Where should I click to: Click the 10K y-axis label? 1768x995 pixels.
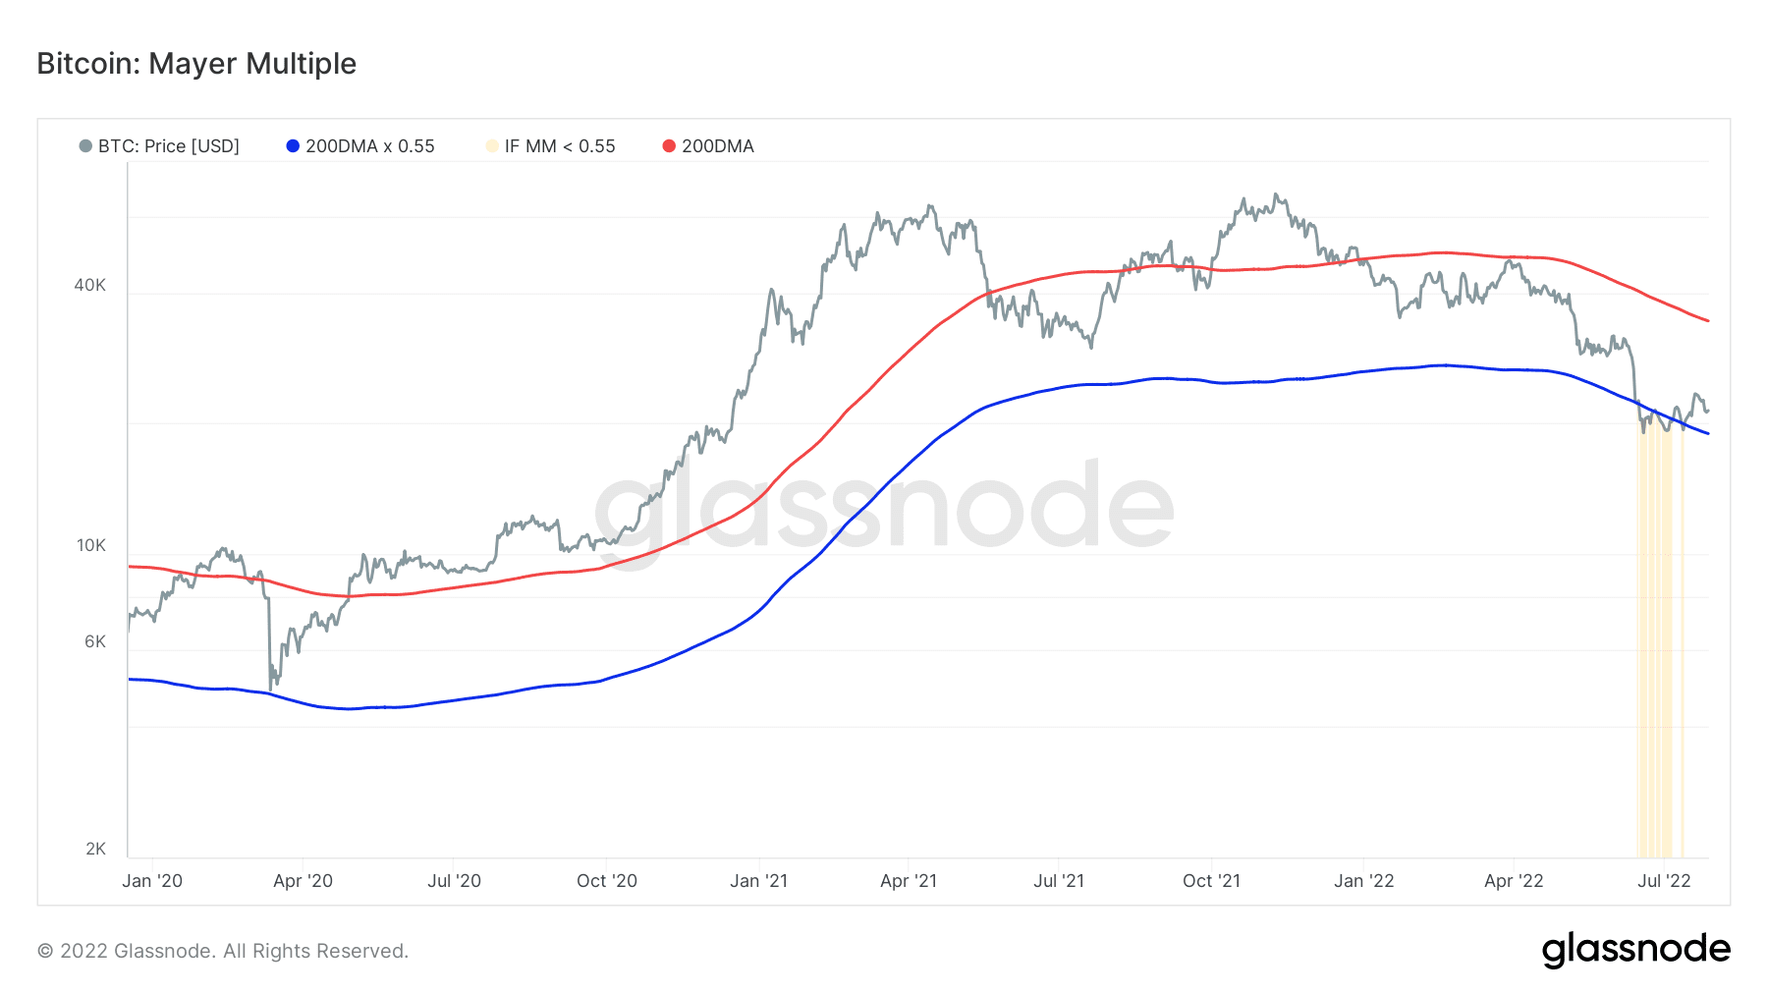pyautogui.click(x=90, y=545)
